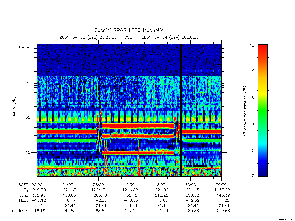This screenshot has width=295, height=221.
Task: Click the MLat value -10.36
Action: tap(131, 200)
